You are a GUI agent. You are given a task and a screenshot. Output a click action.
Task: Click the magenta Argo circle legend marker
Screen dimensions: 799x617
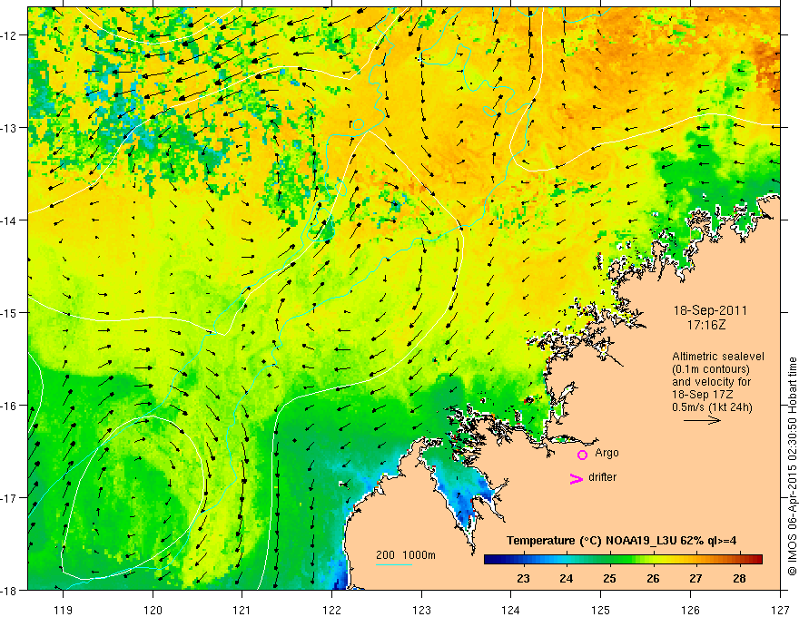[582, 455]
